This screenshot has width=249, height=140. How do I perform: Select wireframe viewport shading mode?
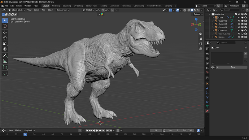pos(189,10)
